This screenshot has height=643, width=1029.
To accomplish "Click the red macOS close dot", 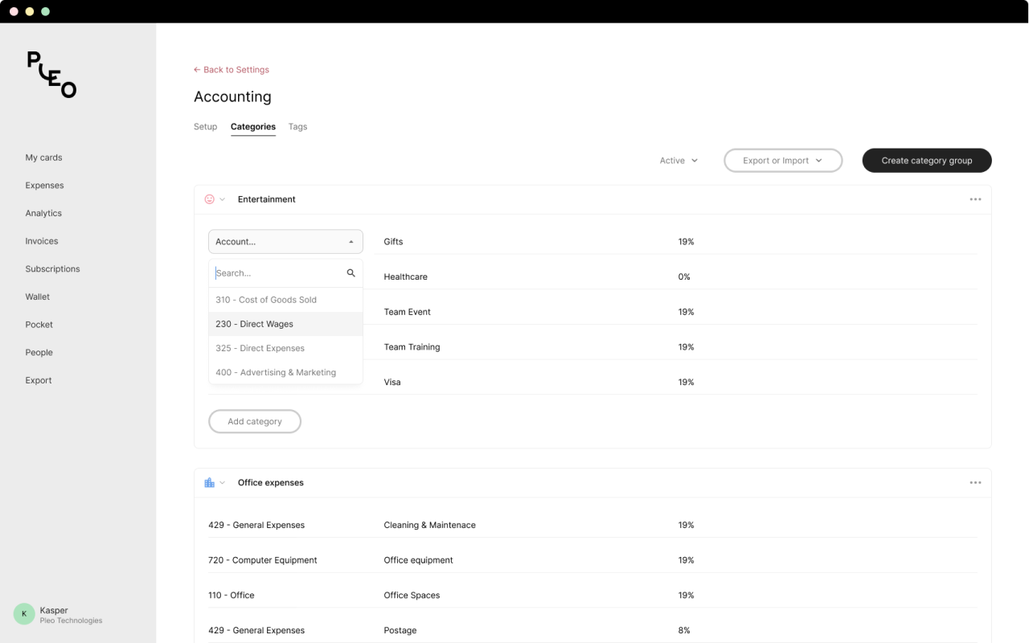I will (x=14, y=11).
